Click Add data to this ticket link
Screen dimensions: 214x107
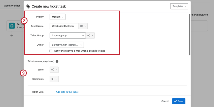click(67, 92)
